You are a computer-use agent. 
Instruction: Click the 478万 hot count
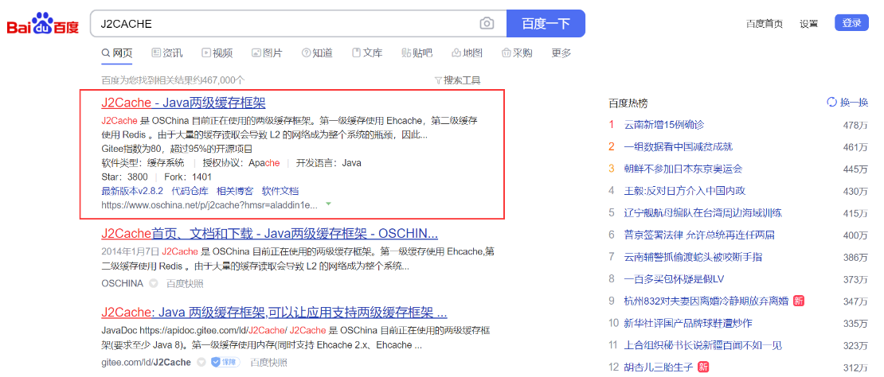[855, 125]
